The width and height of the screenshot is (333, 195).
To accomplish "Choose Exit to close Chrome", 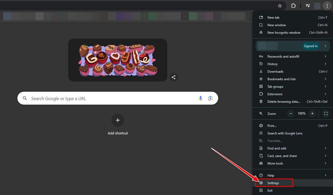I will coord(293,191).
